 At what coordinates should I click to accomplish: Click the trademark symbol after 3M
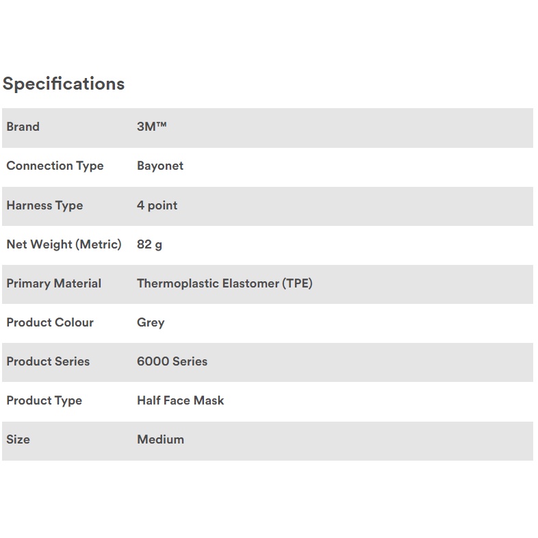coord(162,125)
